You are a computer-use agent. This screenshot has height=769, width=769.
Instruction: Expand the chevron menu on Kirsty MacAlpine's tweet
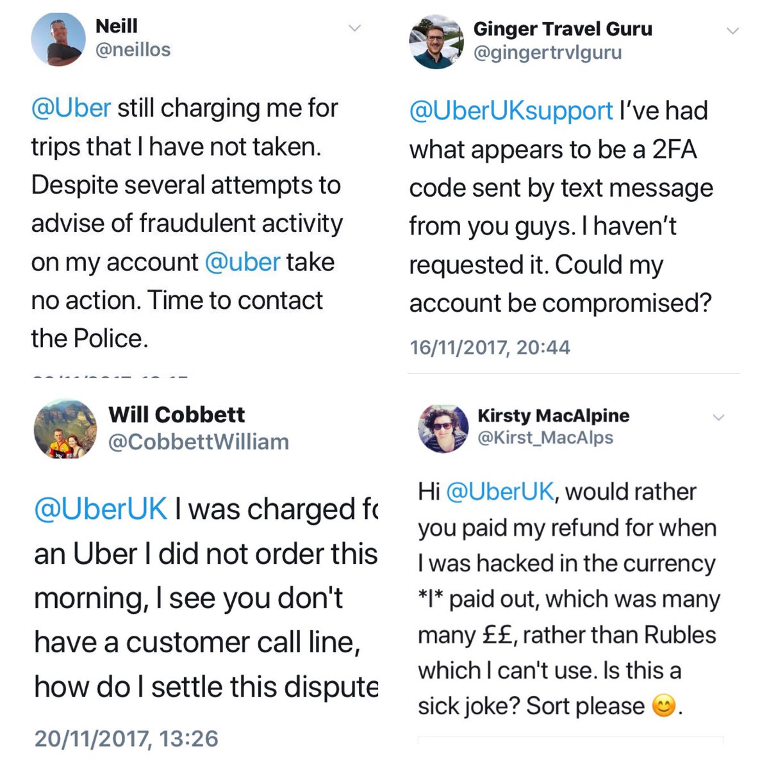tap(719, 417)
